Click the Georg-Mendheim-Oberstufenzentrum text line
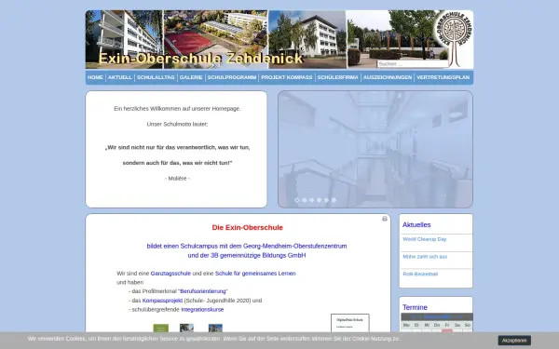This screenshot has height=349, width=559. pos(247,246)
